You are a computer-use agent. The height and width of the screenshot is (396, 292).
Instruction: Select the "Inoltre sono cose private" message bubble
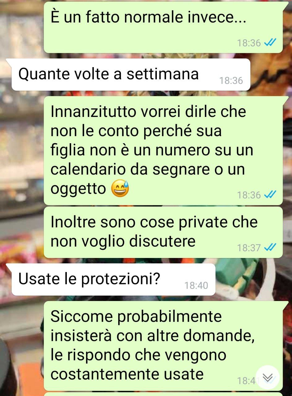(163, 232)
